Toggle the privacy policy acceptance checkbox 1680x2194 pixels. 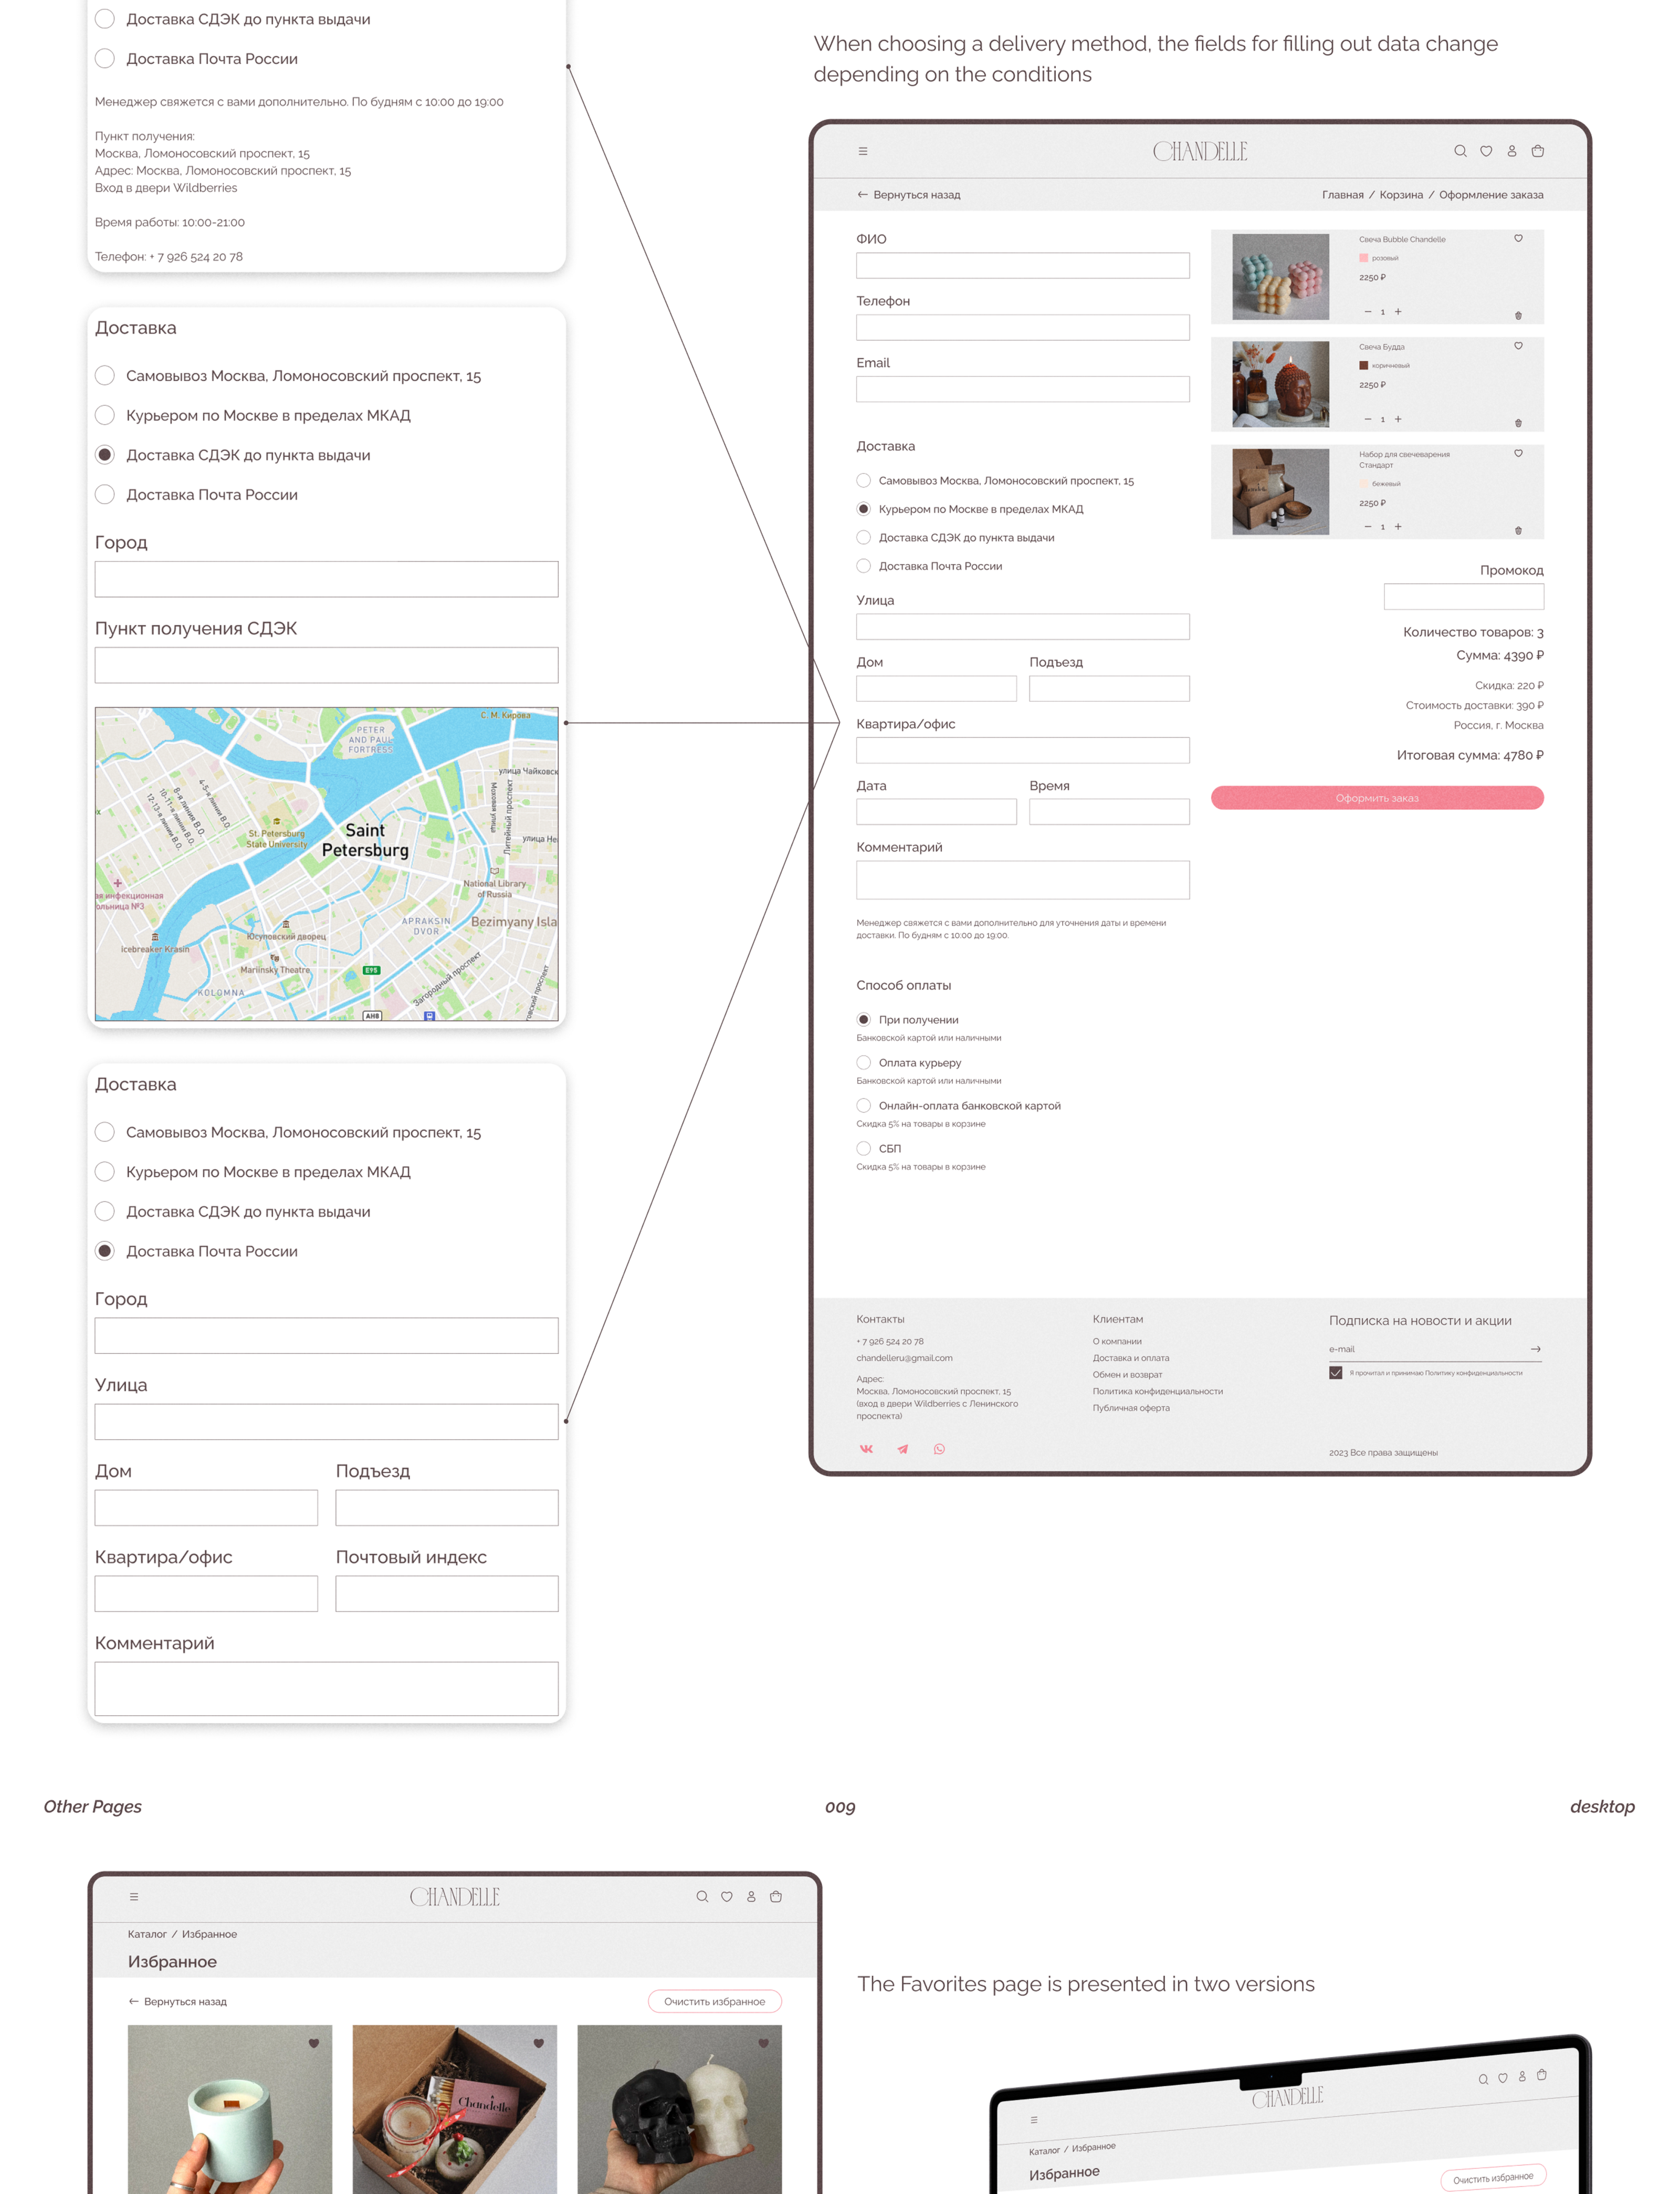1335,1373
